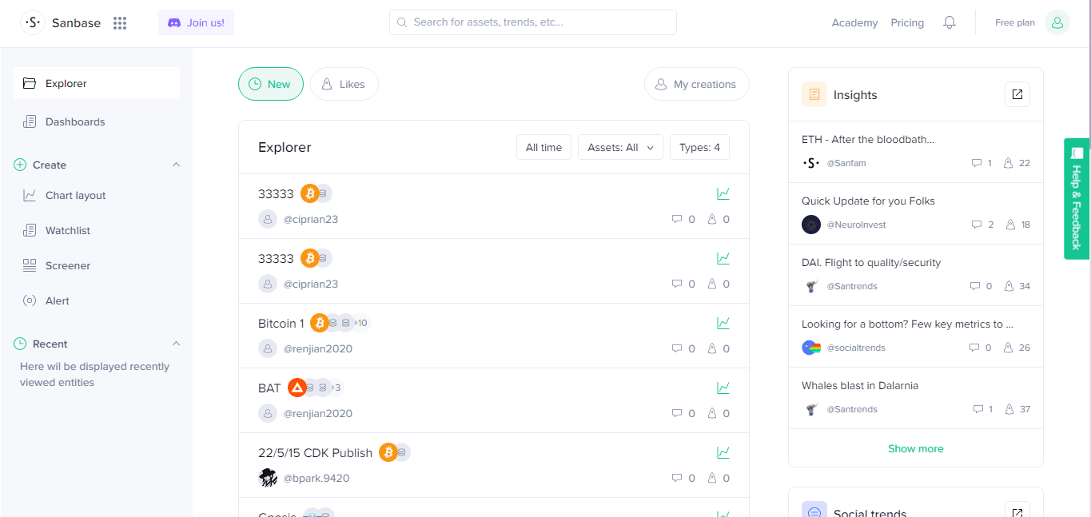The height and width of the screenshot is (517, 1091).
Task: Click Show more under Insights
Action: click(x=916, y=448)
